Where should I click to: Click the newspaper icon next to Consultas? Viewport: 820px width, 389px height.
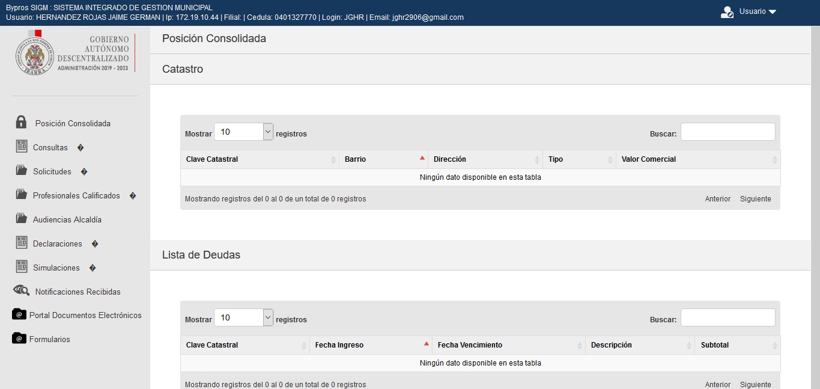pyautogui.click(x=22, y=146)
